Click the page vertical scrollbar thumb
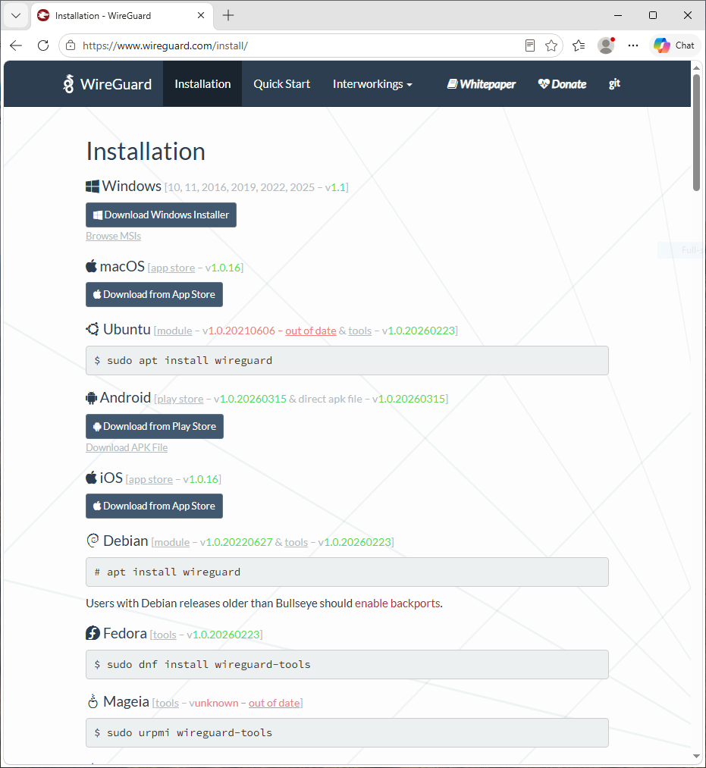 coord(697,132)
